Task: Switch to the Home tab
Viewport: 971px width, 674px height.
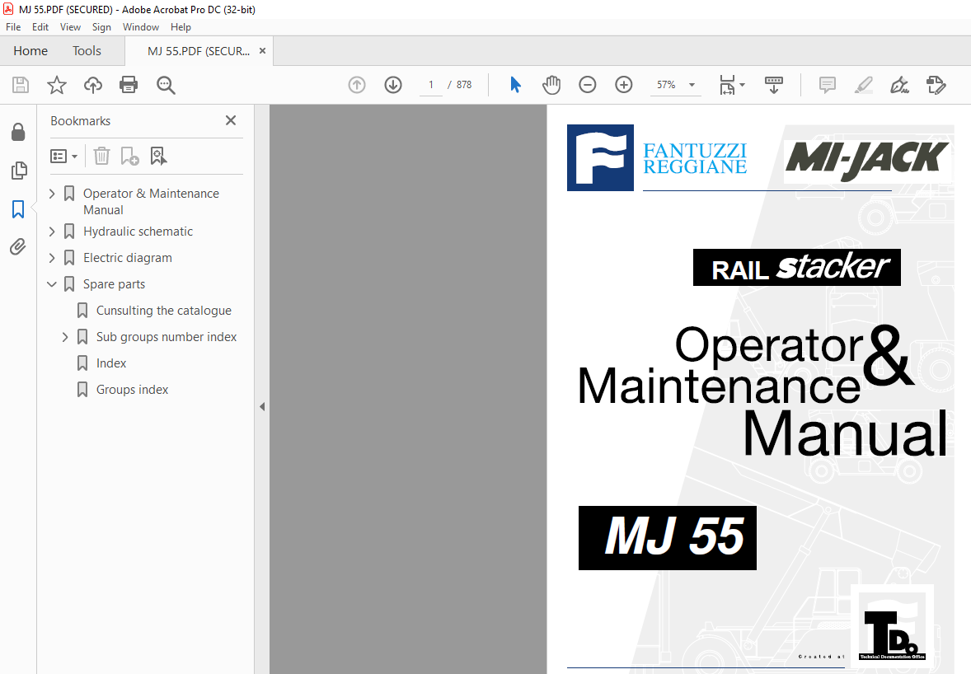Action: (x=30, y=51)
